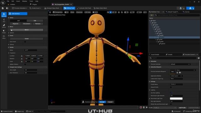Collapse the Viewport Axis Settings section
Screen dimensions: 201x113
pos(8,67)
